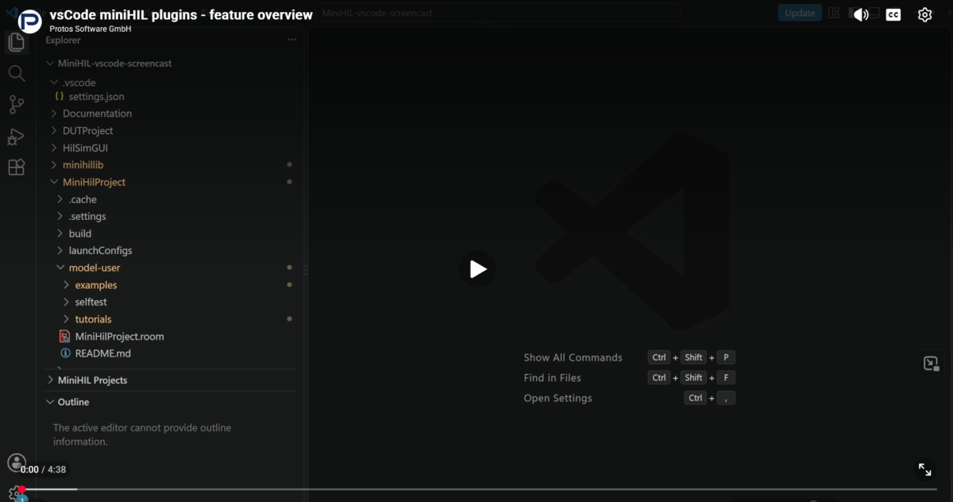Expand the minihillib folder

[x=83, y=165]
